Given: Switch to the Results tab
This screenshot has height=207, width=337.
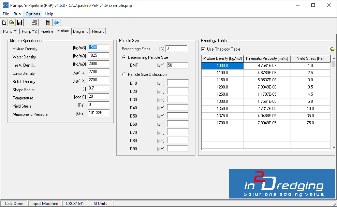Looking at the screenshot, I should [x=98, y=31].
